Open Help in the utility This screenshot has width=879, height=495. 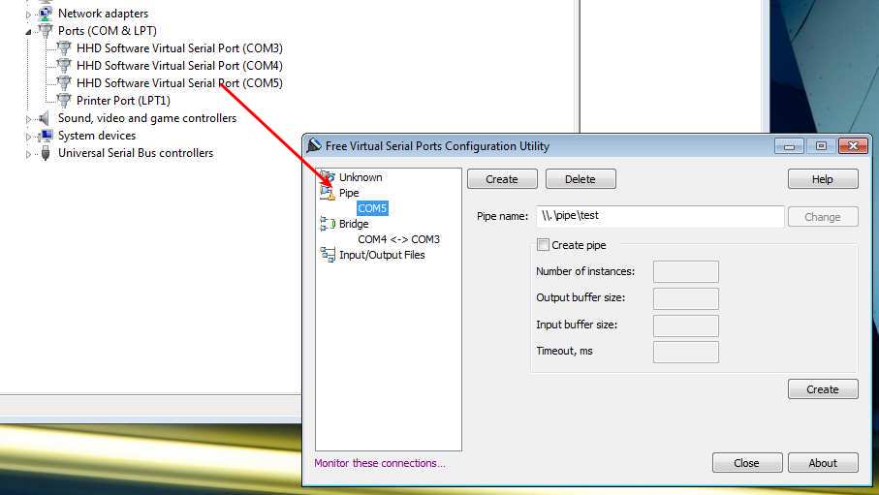(x=823, y=179)
